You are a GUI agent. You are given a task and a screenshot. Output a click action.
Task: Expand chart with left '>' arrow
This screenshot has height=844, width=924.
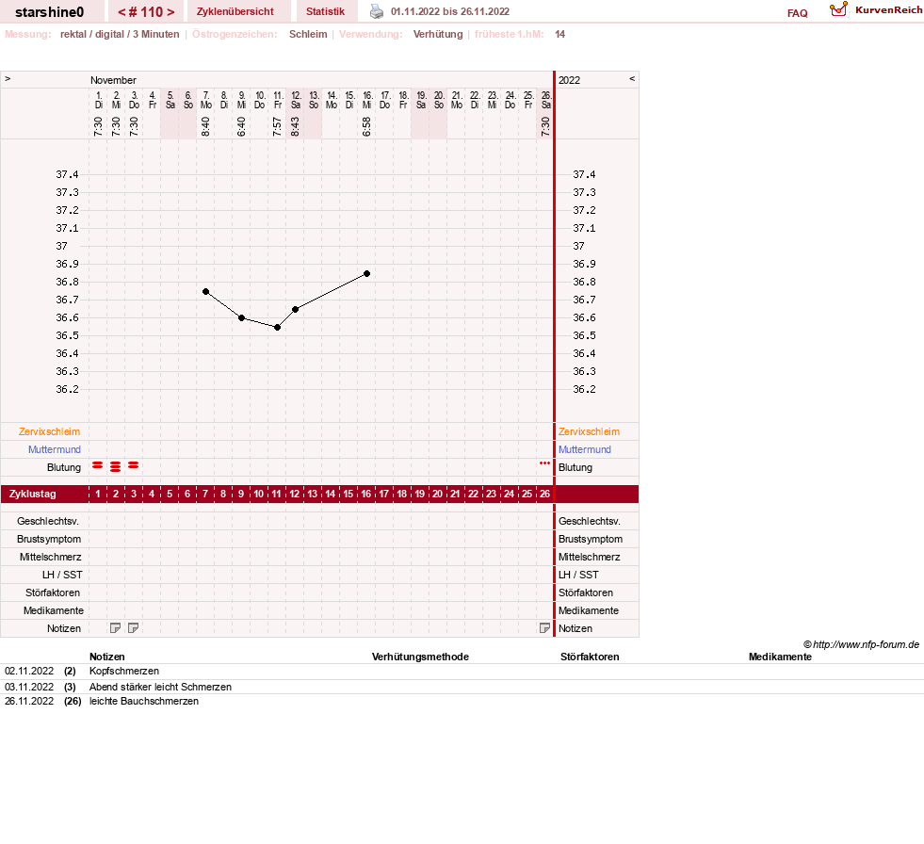click(8, 78)
